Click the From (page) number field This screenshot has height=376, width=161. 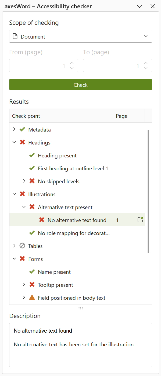tap(44, 65)
